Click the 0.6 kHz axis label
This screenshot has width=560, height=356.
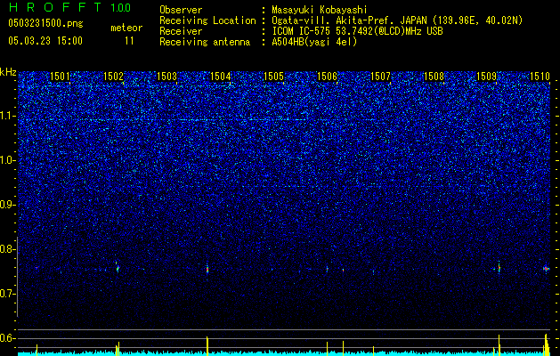(7, 338)
